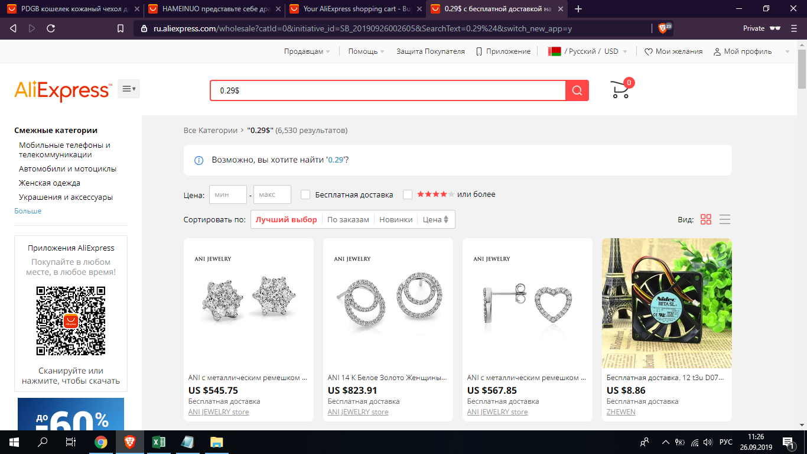The width and height of the screenshot is (807, 454).
Task: Click the taskbar search icon
Action: (43, 442)
